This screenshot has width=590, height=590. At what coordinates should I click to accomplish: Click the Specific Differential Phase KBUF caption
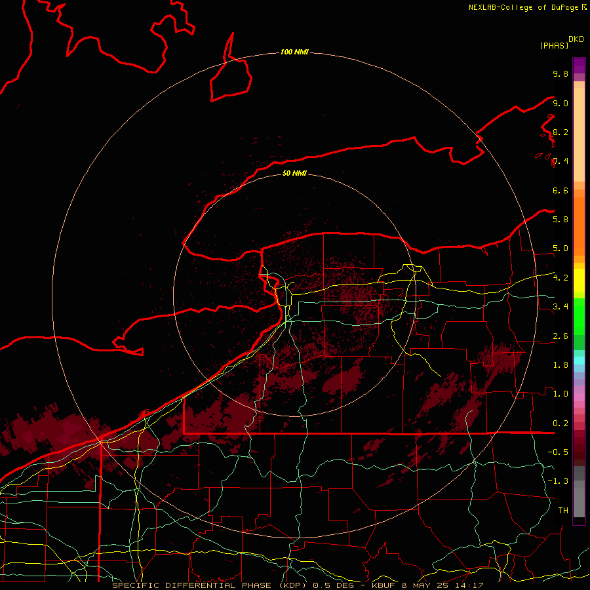pos(298,585)
